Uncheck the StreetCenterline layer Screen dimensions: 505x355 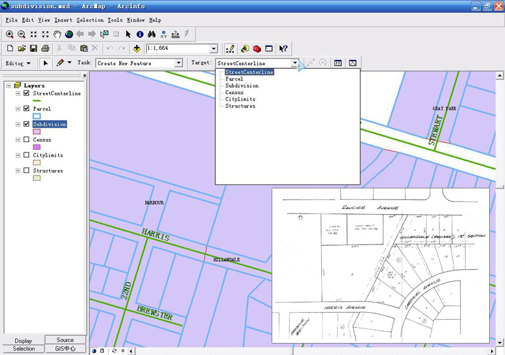pyautogui.click(x=27, y=93)
